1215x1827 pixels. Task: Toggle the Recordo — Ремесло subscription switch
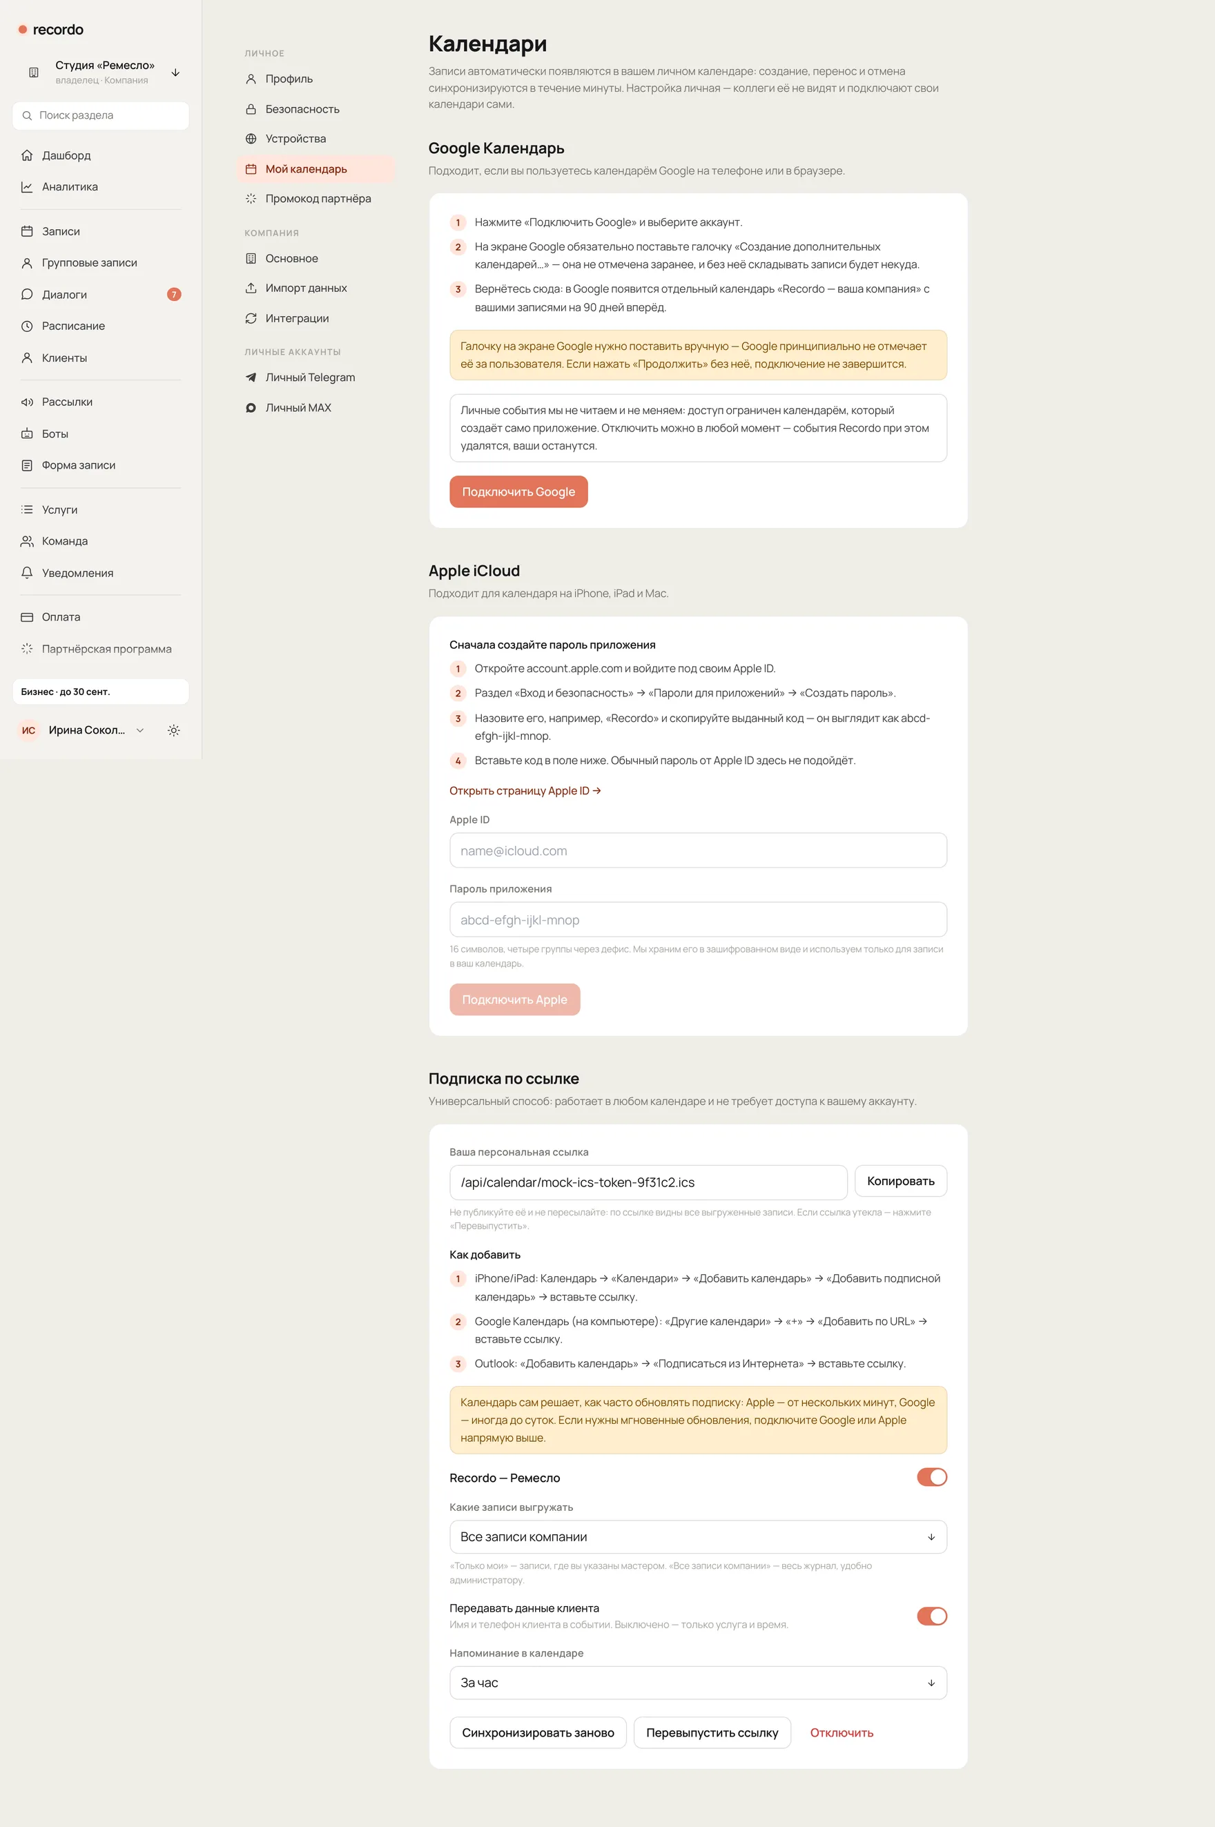tap(931, 1477)
